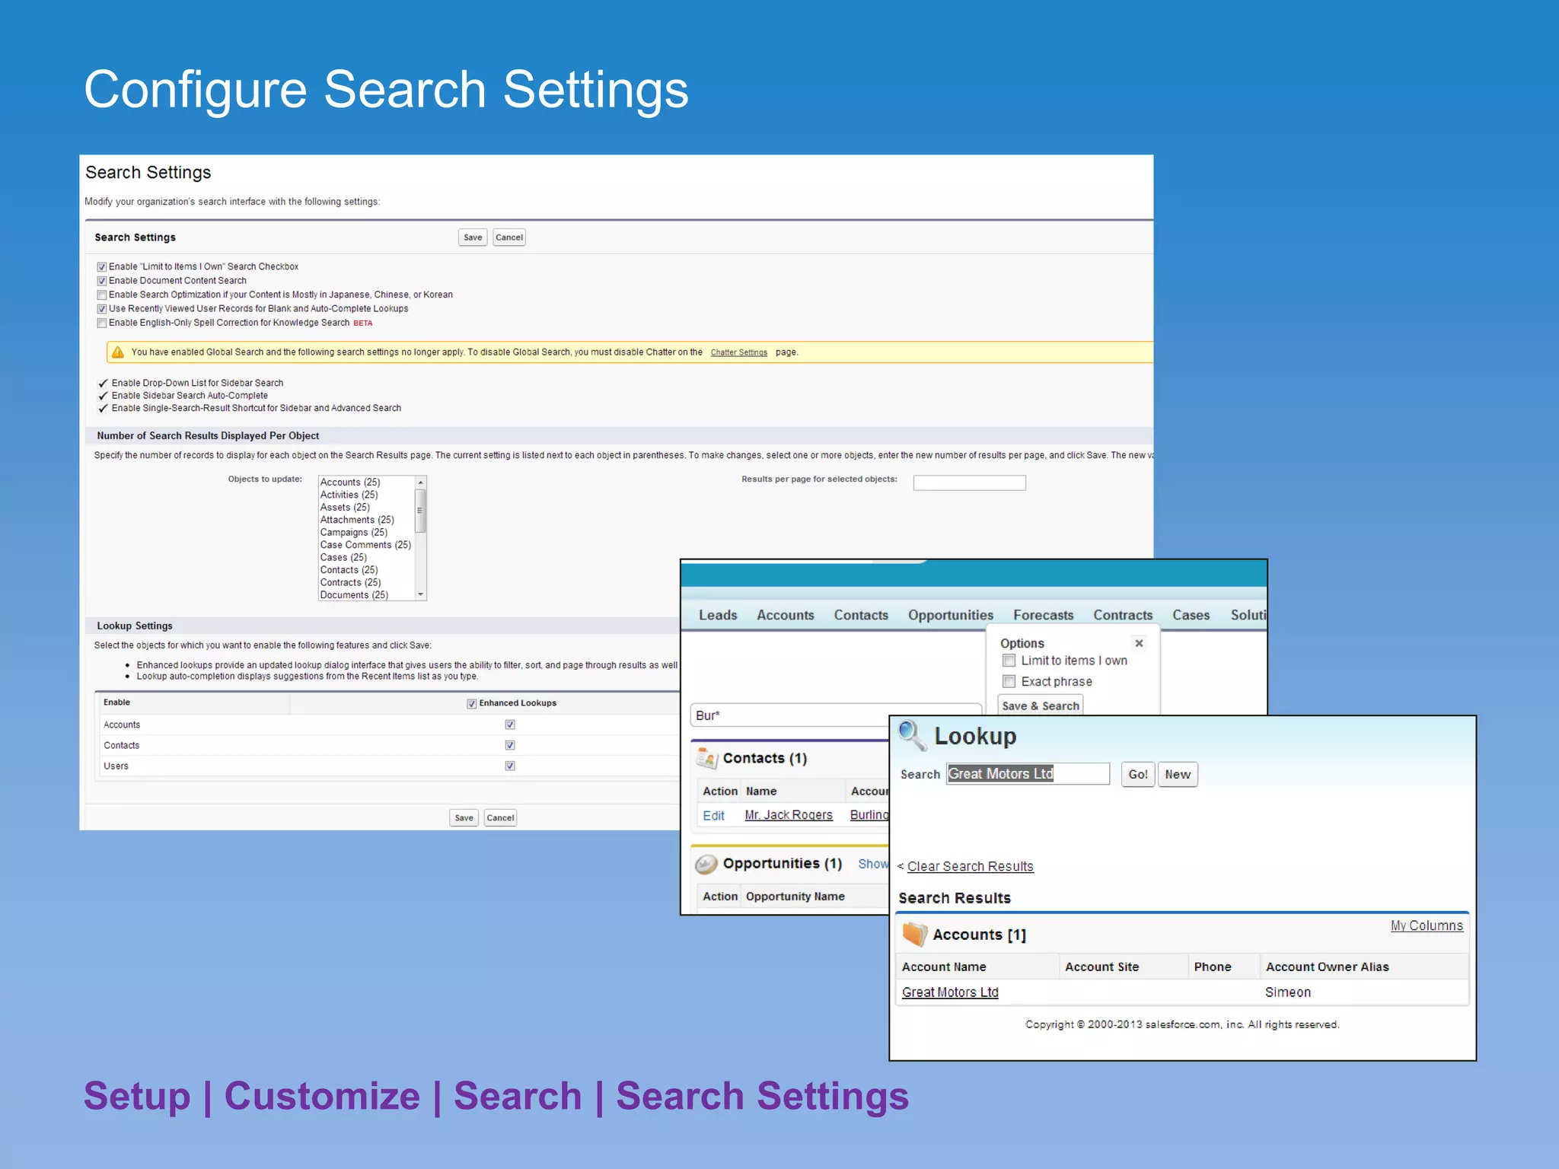
Task: Open the My Columns link
Action: [x=1427, y=925]
